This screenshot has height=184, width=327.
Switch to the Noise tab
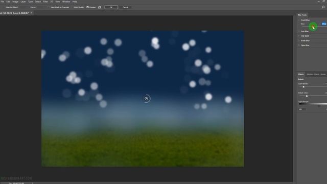323,75
